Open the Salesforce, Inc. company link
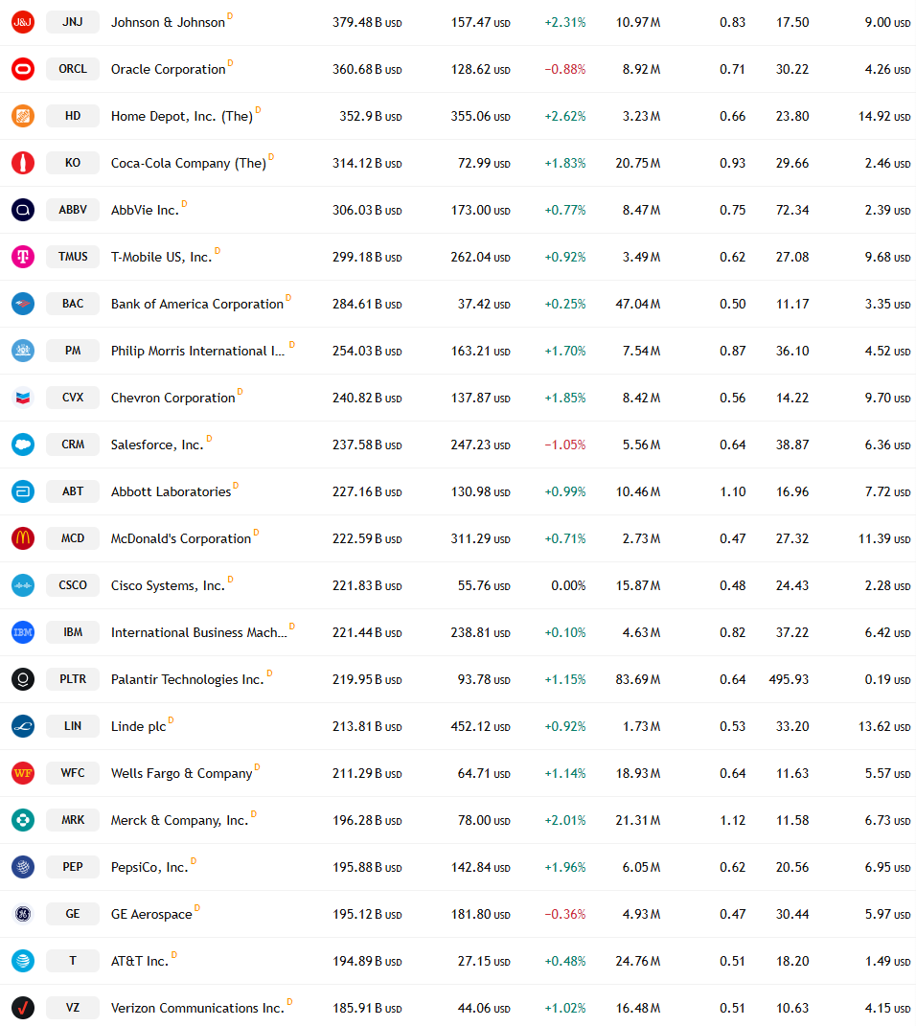The image size is (916, 1026). click(x=157, y=445)
